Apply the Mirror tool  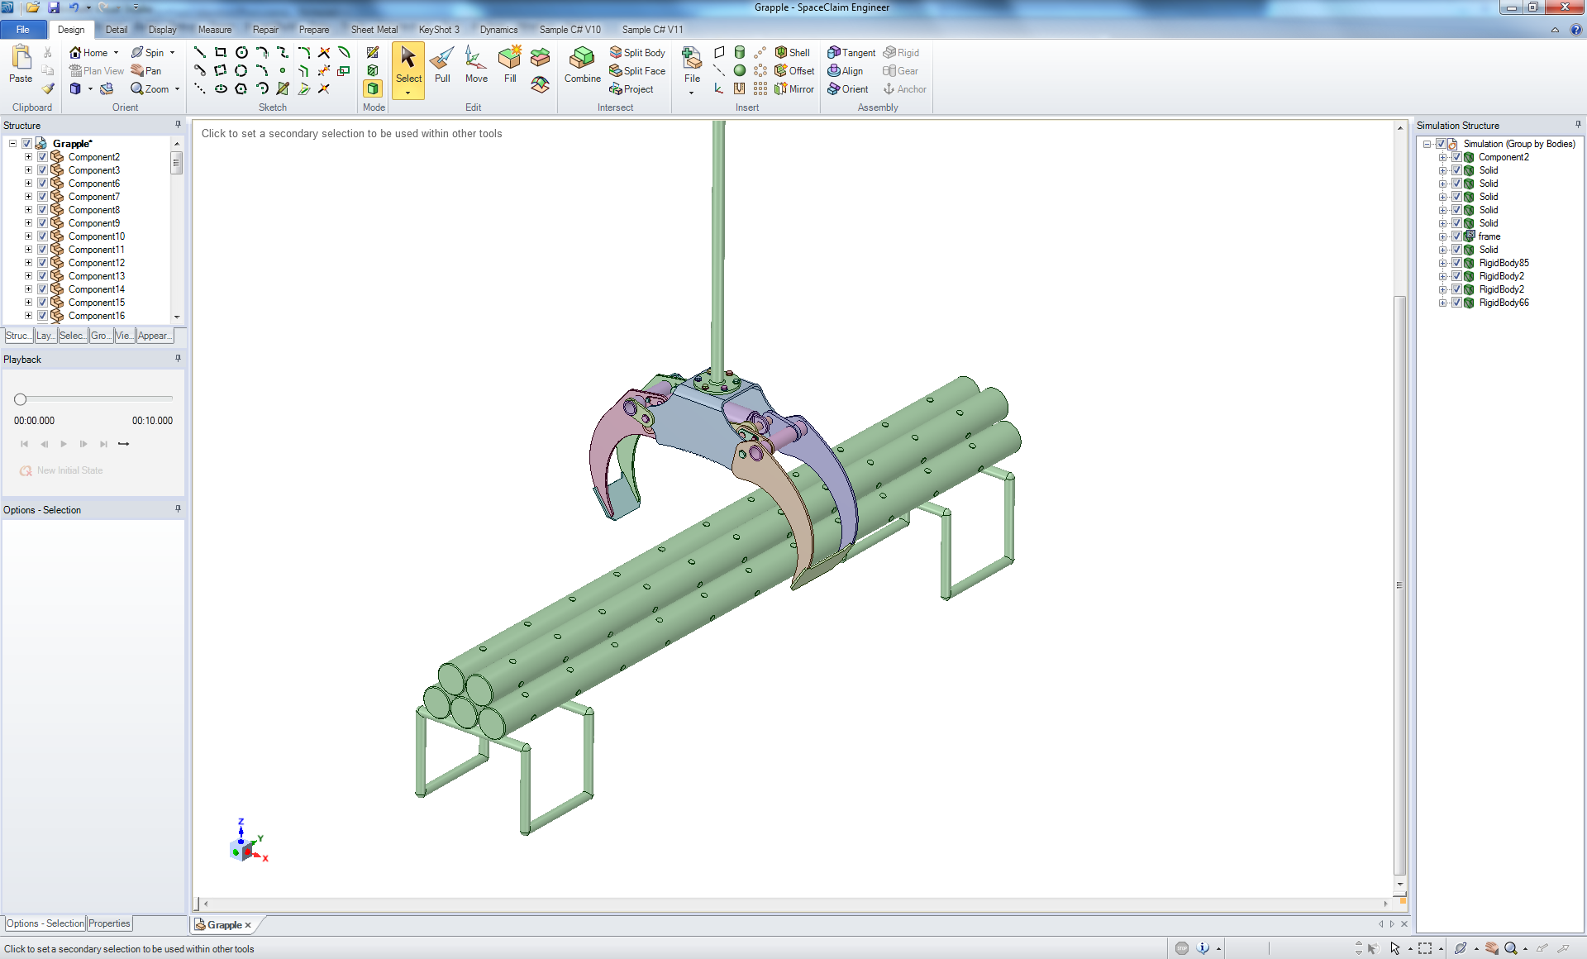(794, 88)
